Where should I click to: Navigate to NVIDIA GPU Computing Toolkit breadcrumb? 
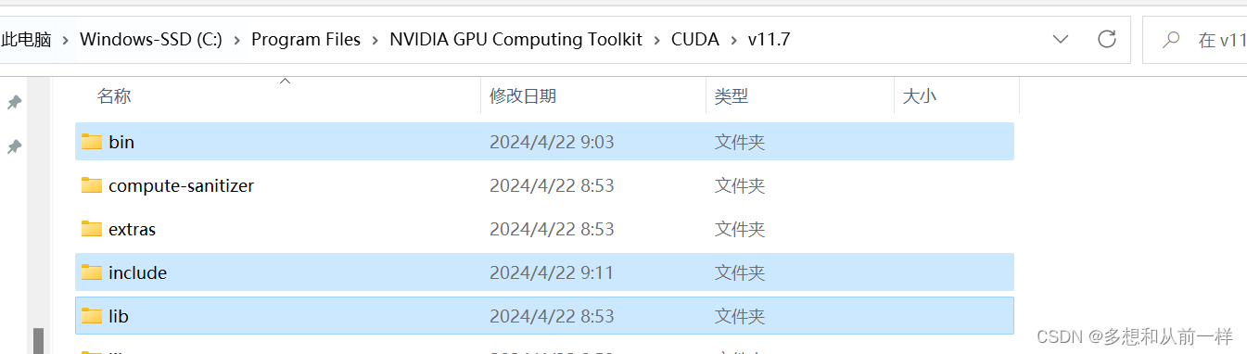pyautogui.click(x=515, y=40)
